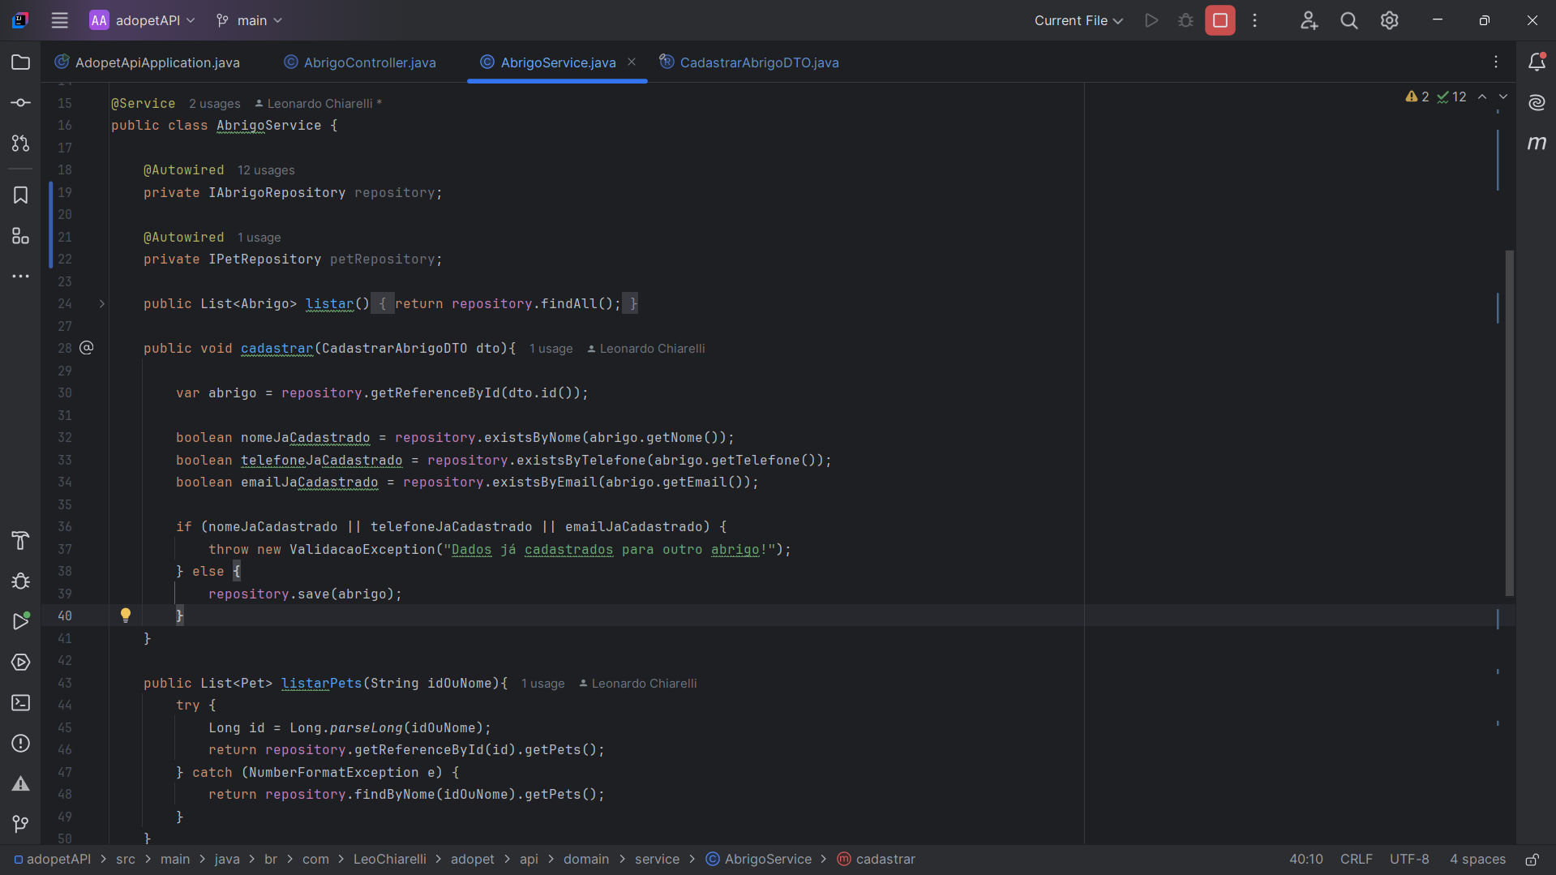This screenshot has height=875, width=1556.
Task: Open the adopetAPI project dropdown
Action: coord(143,20)
